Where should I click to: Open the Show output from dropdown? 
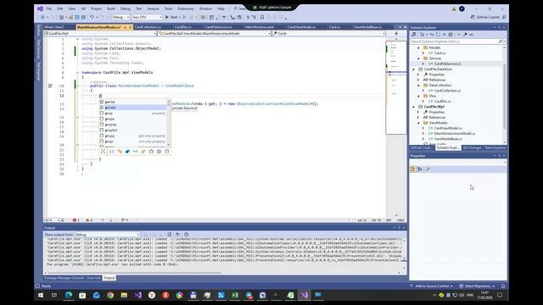point(108,235)
